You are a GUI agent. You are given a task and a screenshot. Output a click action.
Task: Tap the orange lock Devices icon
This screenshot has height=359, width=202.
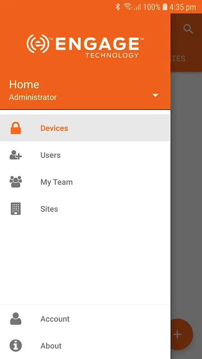(x=16, y=128)
